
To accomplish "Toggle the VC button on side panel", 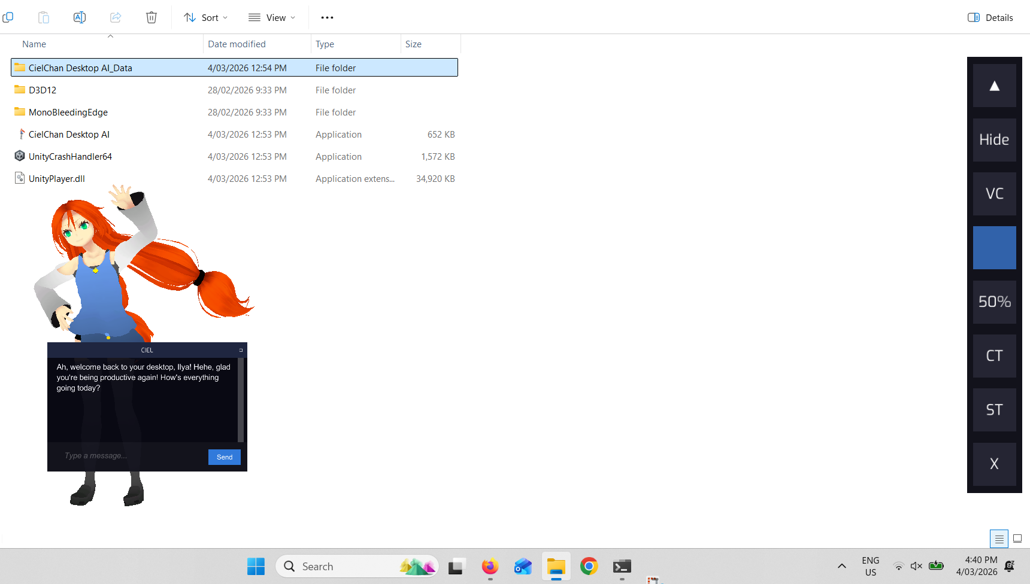I will (994, 194).
